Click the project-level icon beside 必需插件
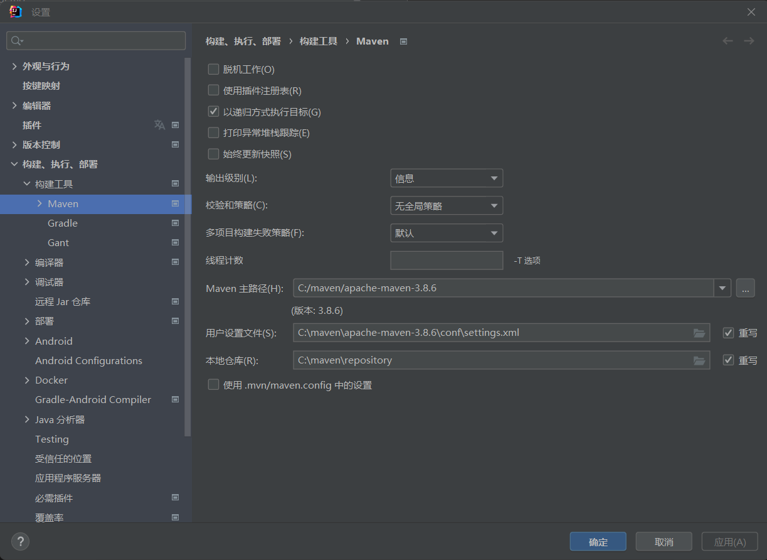Viewport: 767px width, 560px height. 176,497
